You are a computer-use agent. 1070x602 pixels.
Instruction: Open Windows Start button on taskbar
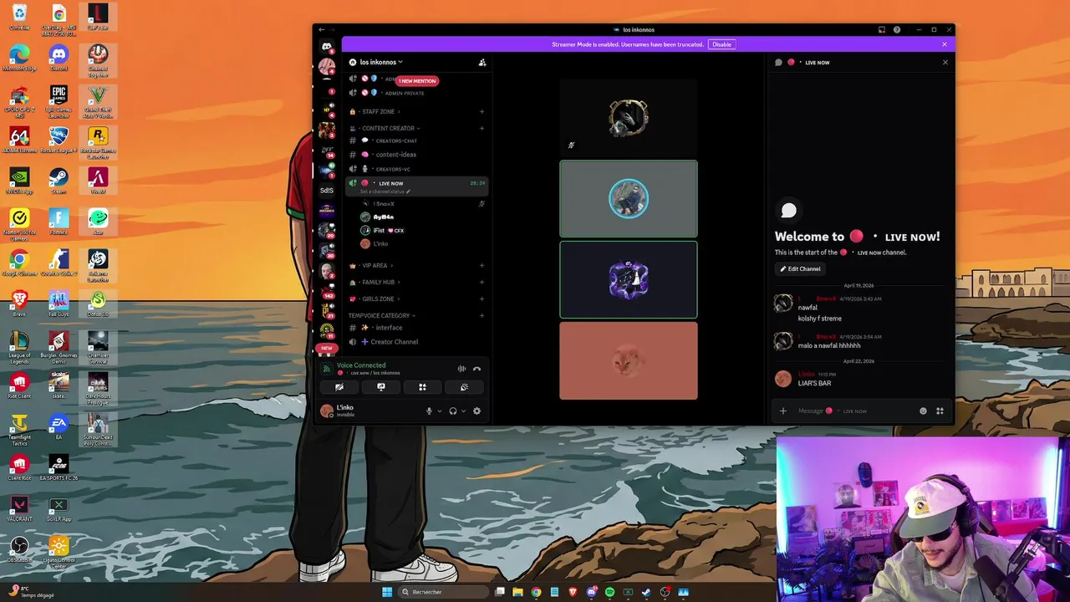(387, 592)
